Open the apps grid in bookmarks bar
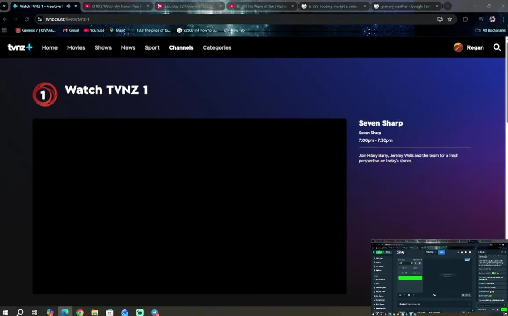Screen dimensions: 508x316 point(4,30)
